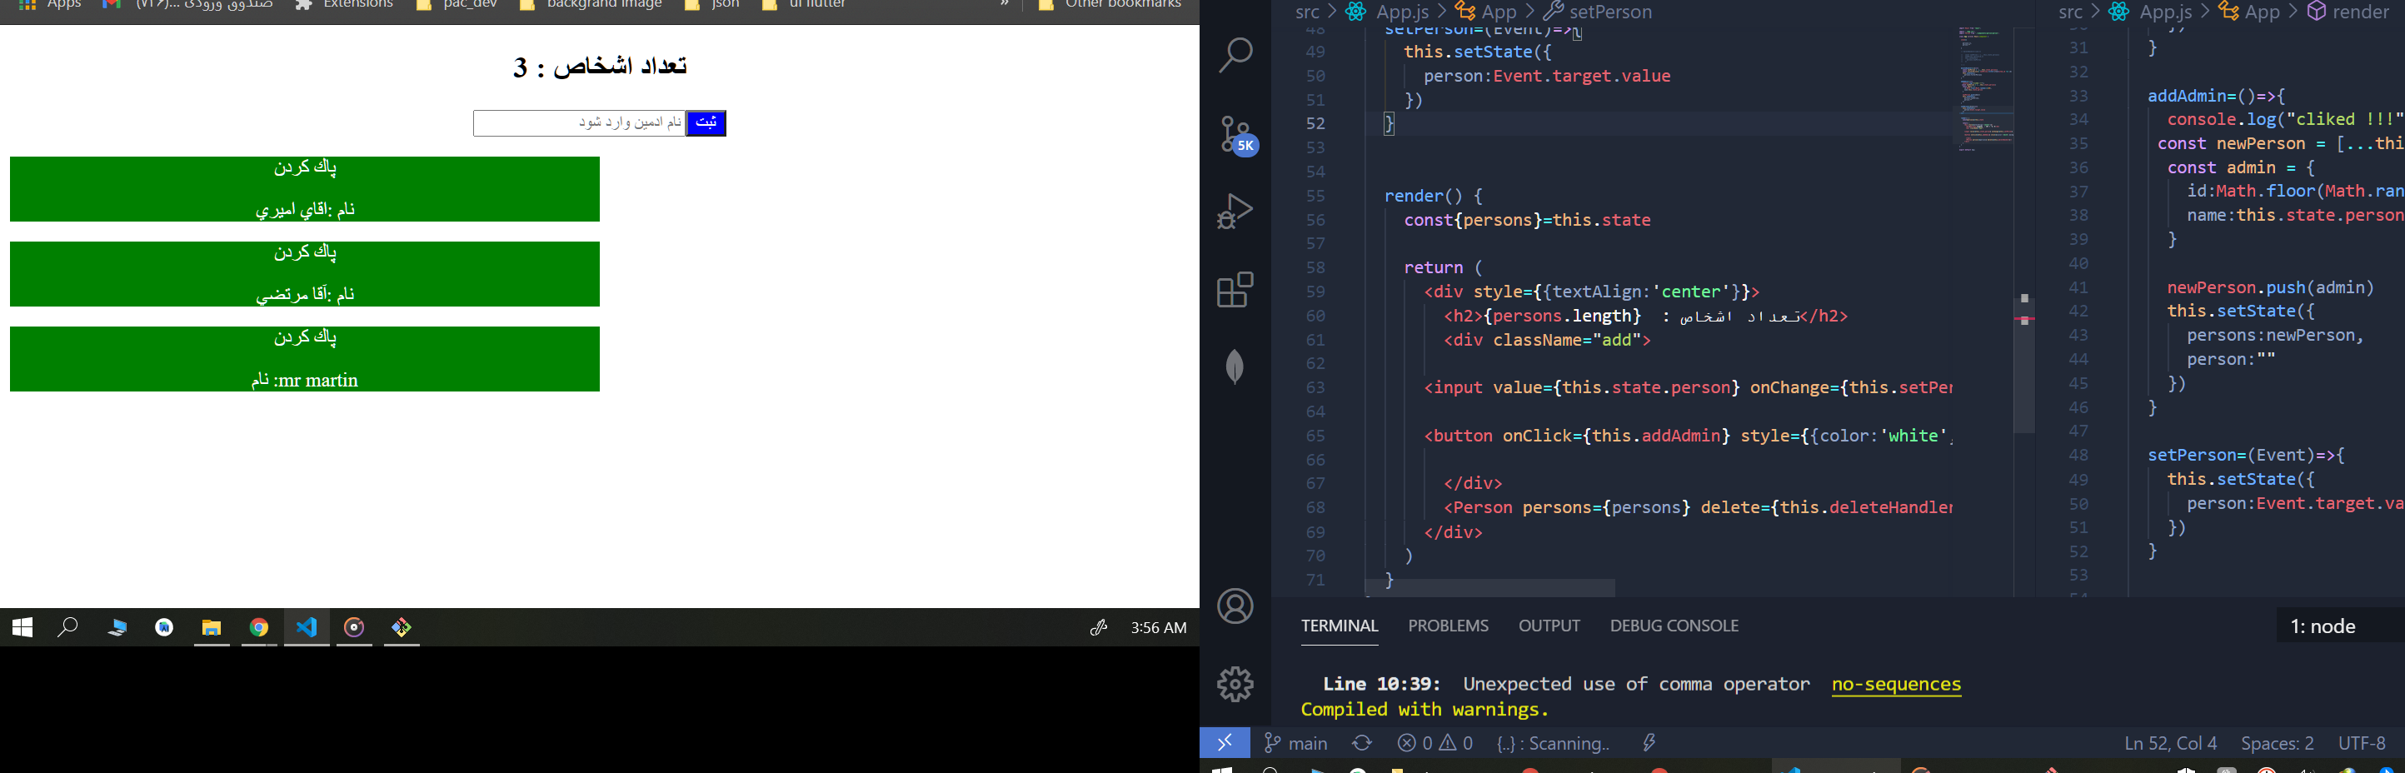The width and height of the screenshot is (2405, 773).
Task: Click the Accounts icon in activity bar
Action: click(x=1235, y=606)
